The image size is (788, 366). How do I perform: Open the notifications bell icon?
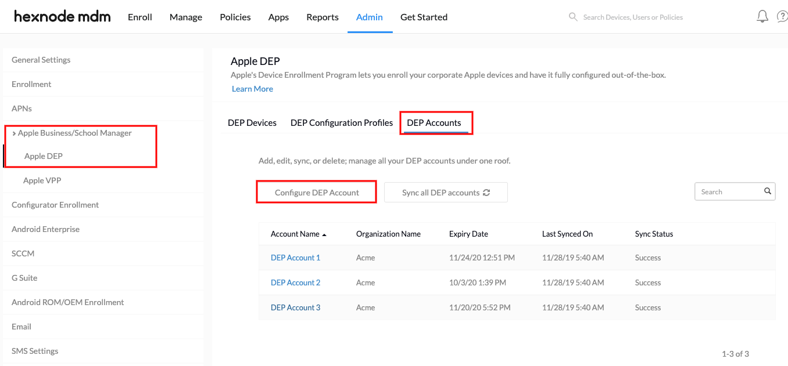click(762, 17)
